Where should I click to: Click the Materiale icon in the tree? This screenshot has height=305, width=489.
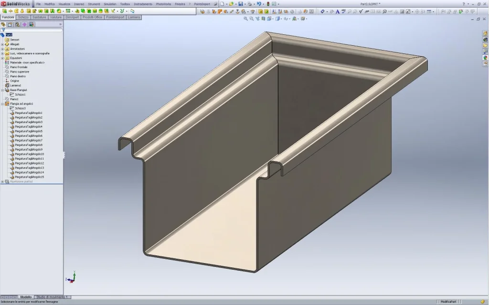point(7,62)
